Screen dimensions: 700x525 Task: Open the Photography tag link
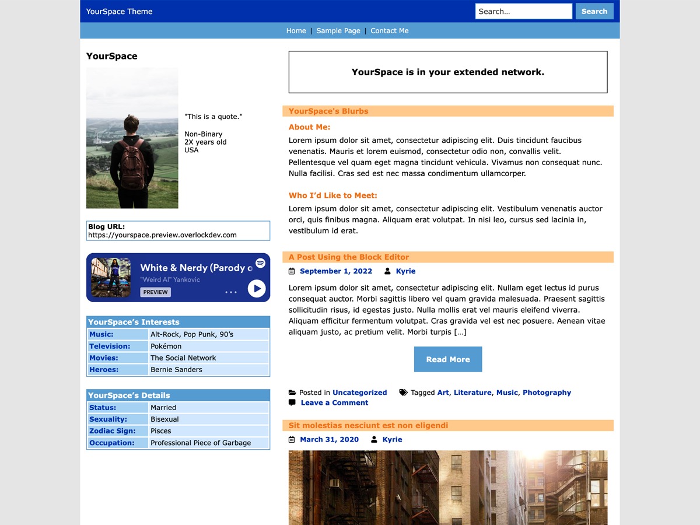pyautogui.click(x=547, y=393)
